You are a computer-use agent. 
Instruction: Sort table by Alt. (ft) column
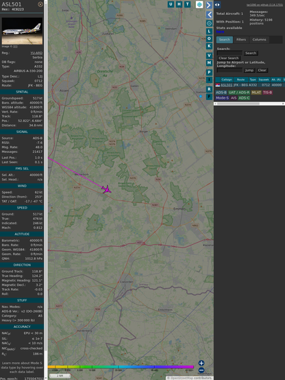(x=276, y=80)
